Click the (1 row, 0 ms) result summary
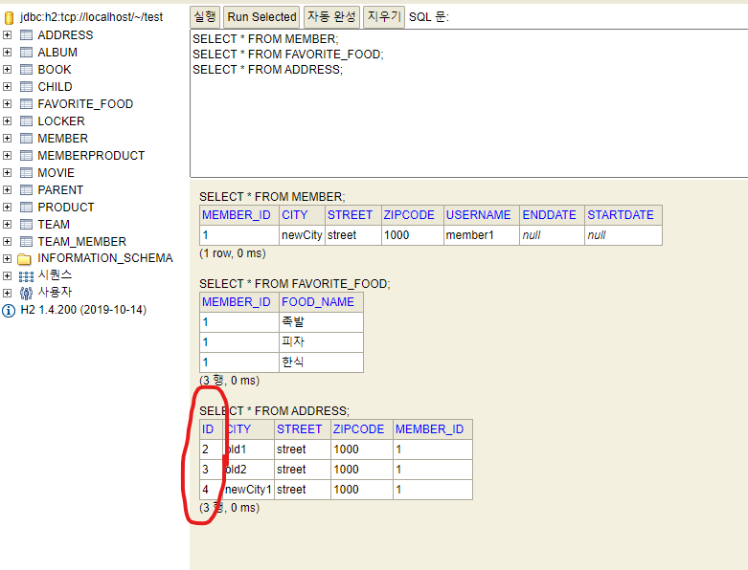Image resolution: width=748 pixels, height=570 pixels. click(x=233, y=253)
